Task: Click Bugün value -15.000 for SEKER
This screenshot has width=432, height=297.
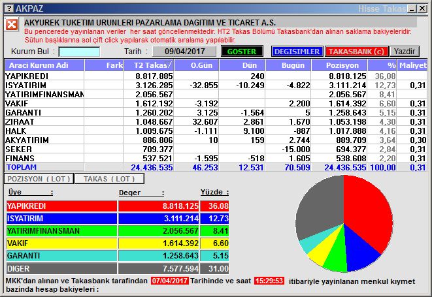Action: [x=296, y=149]
